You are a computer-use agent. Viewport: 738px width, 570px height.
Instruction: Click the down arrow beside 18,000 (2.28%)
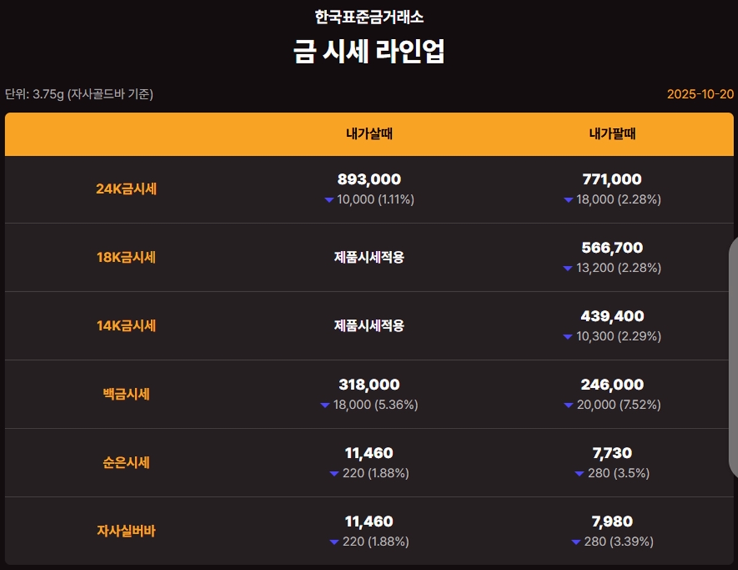coord(569,200)
